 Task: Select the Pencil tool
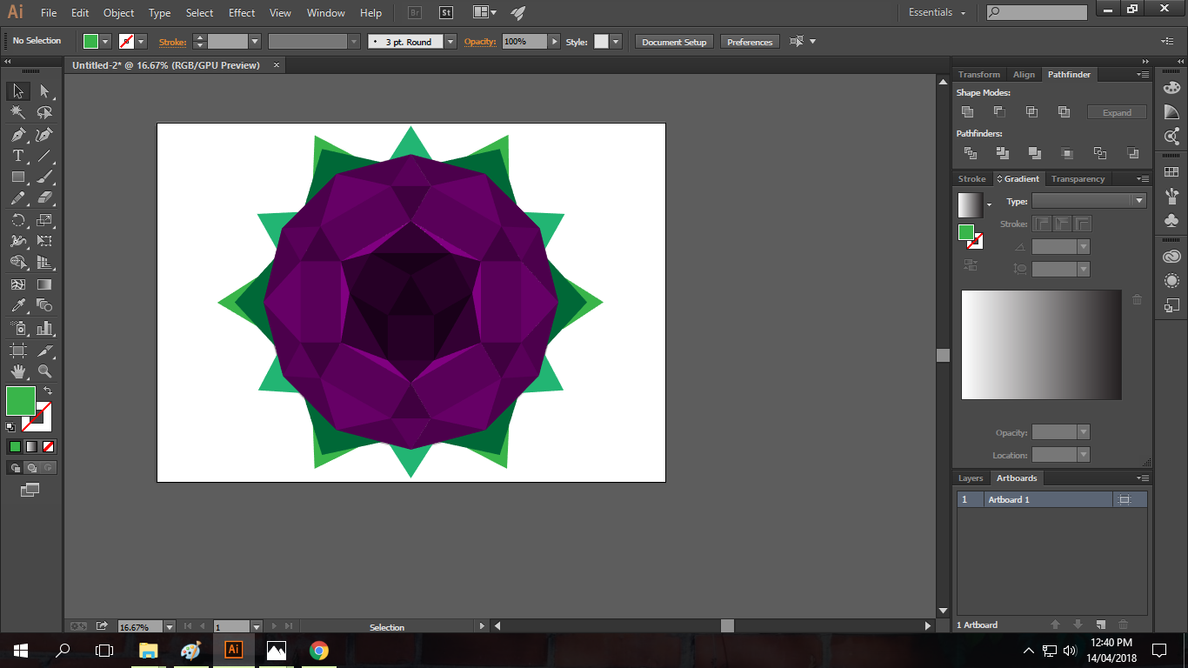[17, 198]
